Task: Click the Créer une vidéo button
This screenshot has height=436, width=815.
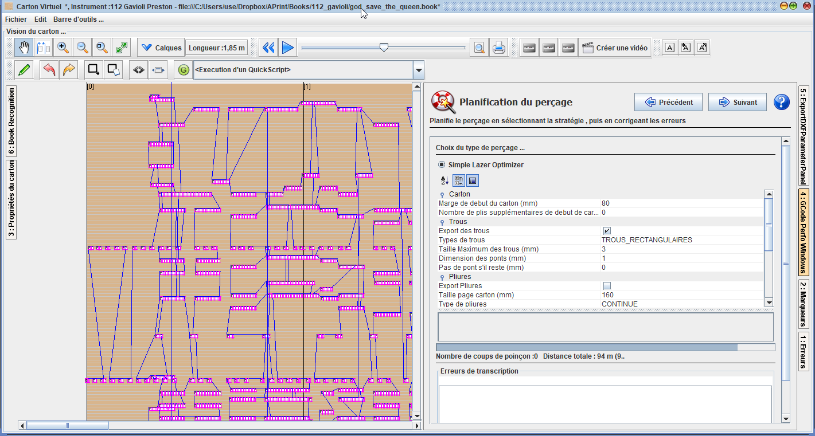Action: point(614,48)
